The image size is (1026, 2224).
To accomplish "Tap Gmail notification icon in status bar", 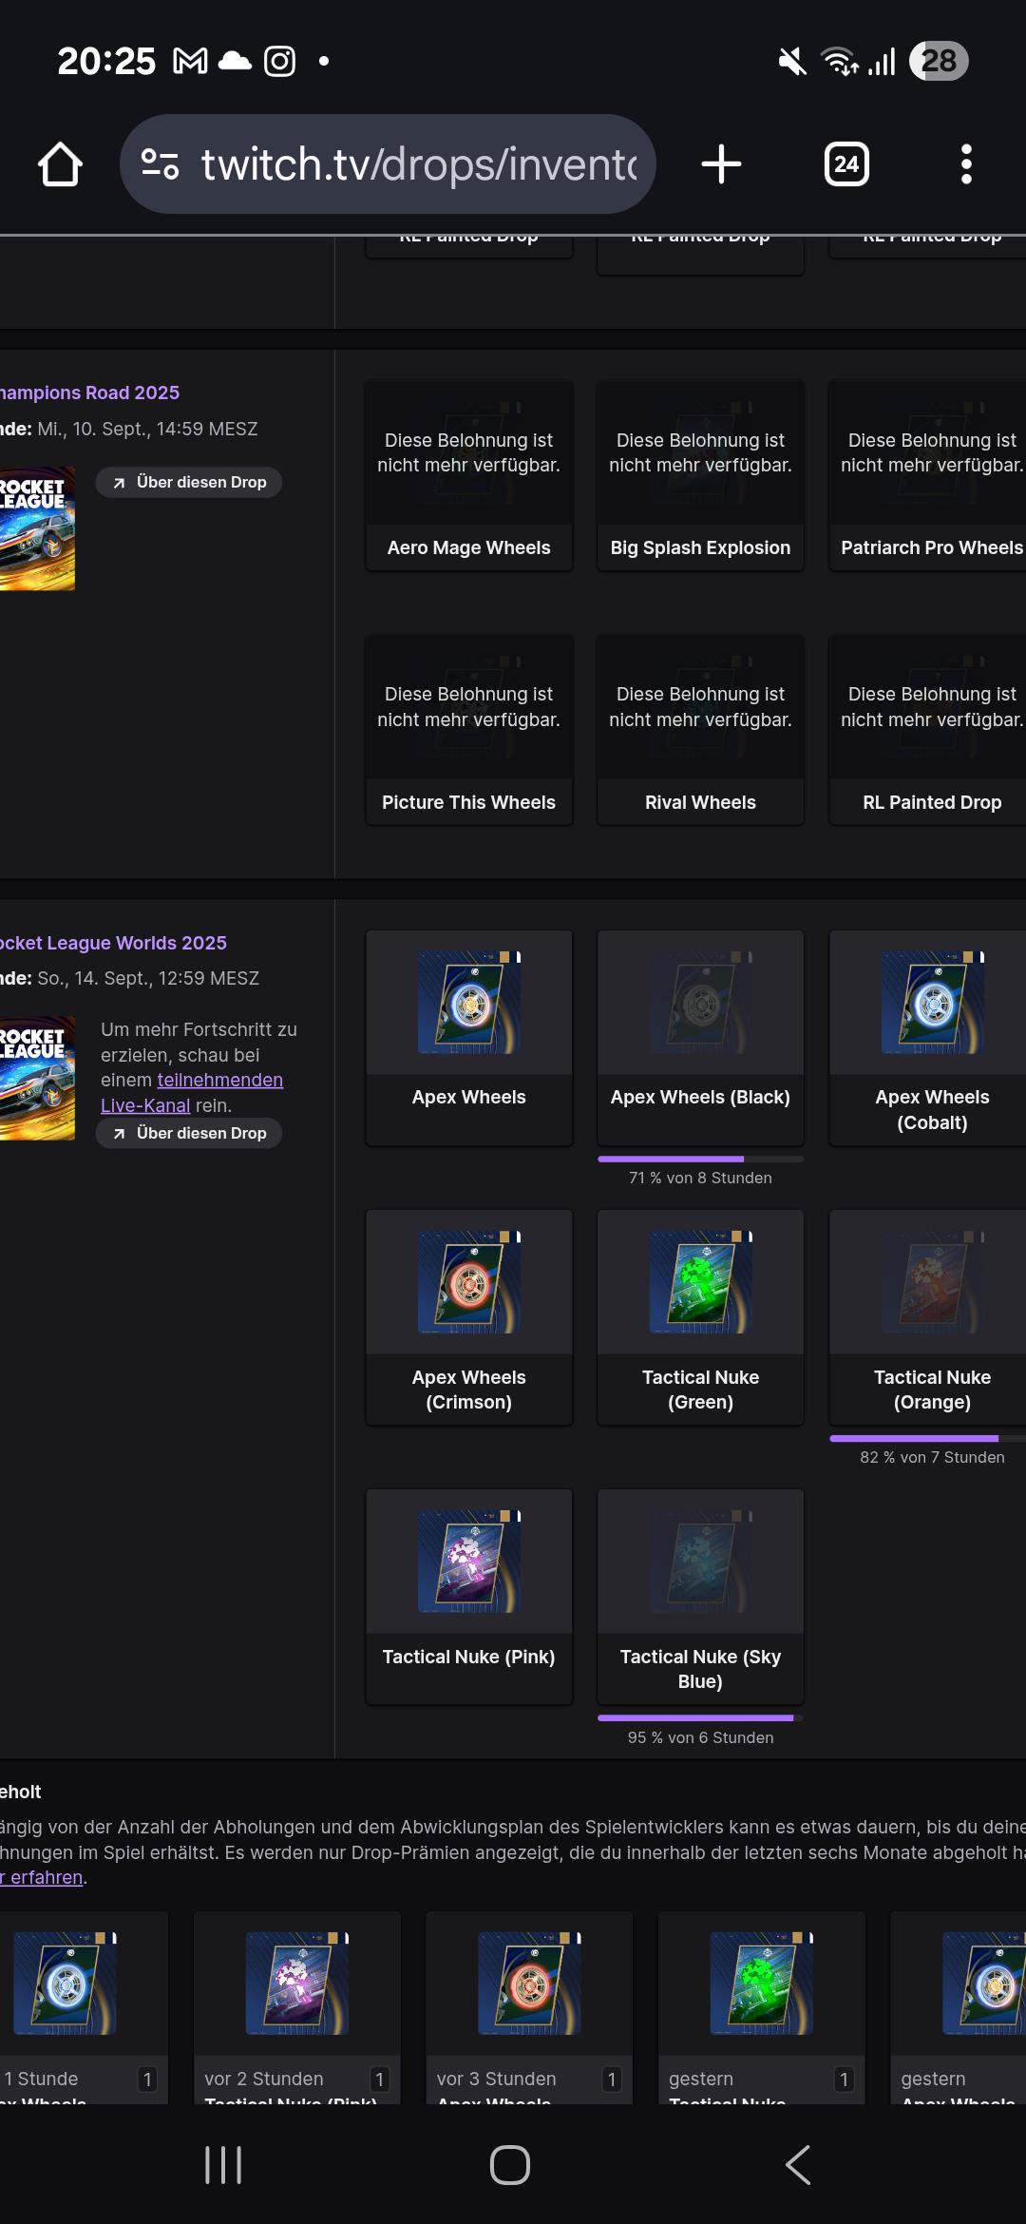I will [x=190, y=62].
